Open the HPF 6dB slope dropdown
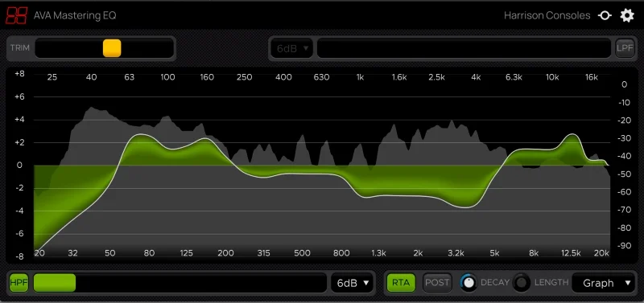The image size is (644, 303). 353,283
